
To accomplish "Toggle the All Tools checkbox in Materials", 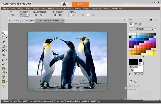I will click(x=130, y=86).
